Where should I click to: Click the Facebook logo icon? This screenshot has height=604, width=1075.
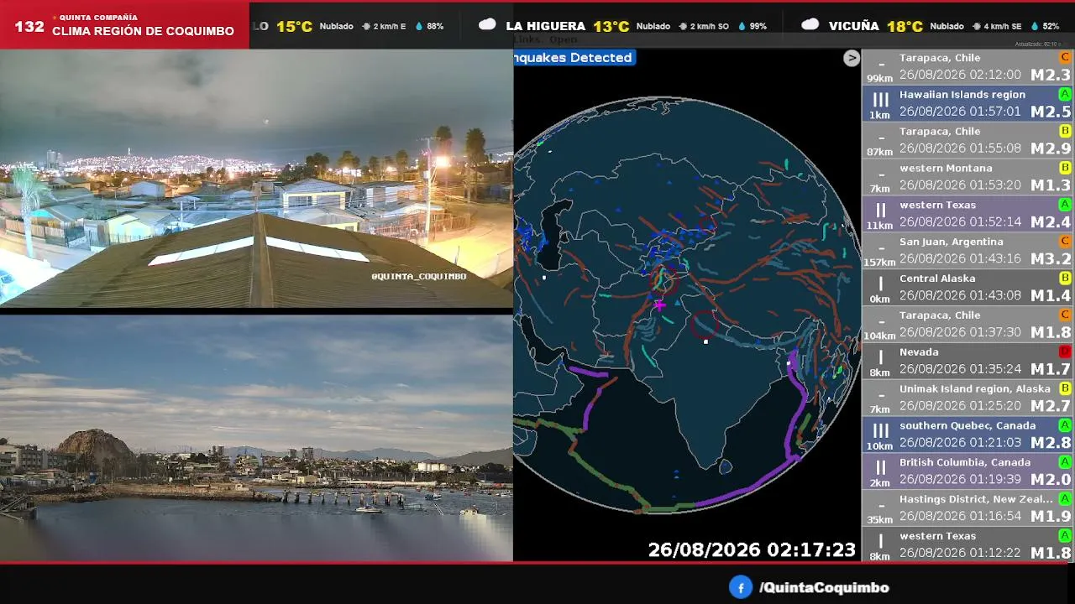tap(740, 587)
